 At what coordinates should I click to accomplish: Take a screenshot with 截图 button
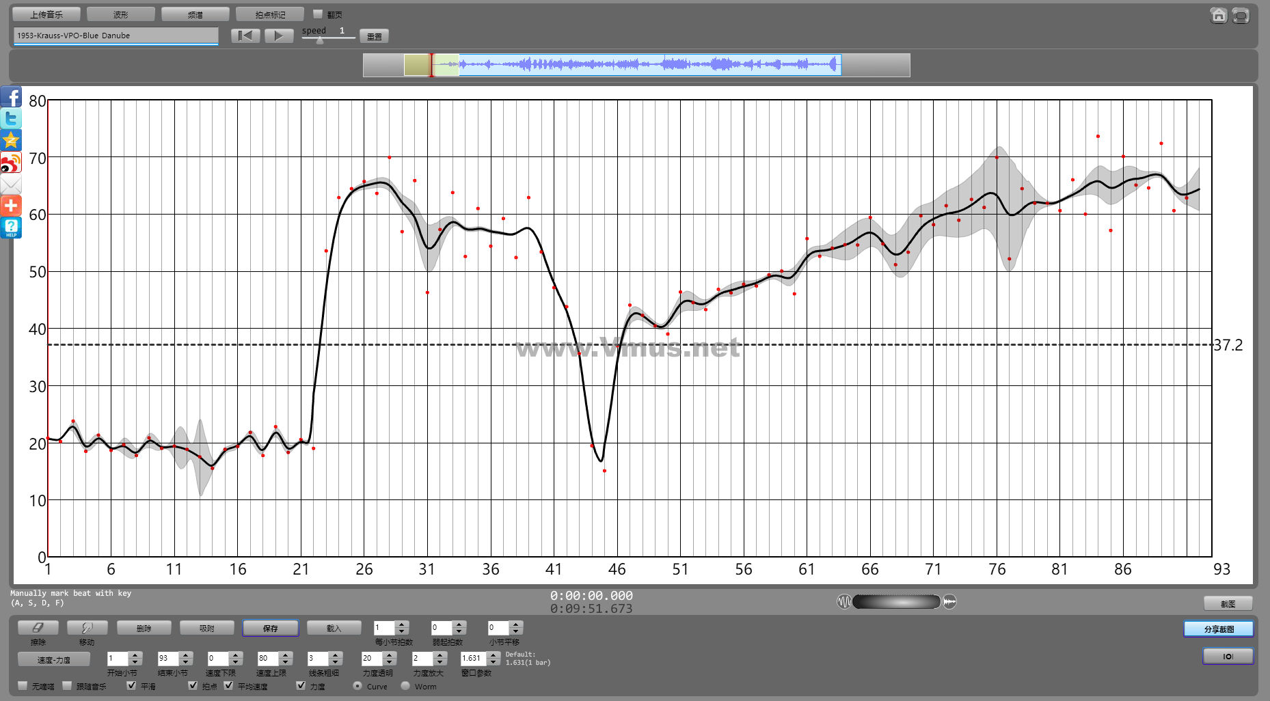[x=1228, y=603]
